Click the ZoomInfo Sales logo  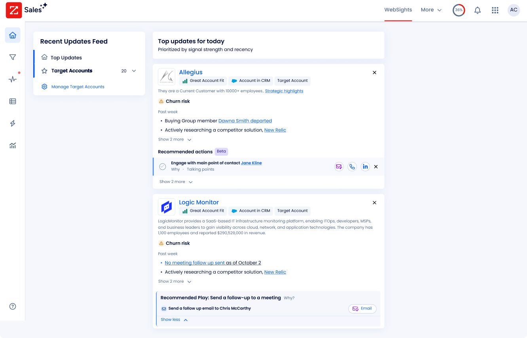tap(27, 10)
